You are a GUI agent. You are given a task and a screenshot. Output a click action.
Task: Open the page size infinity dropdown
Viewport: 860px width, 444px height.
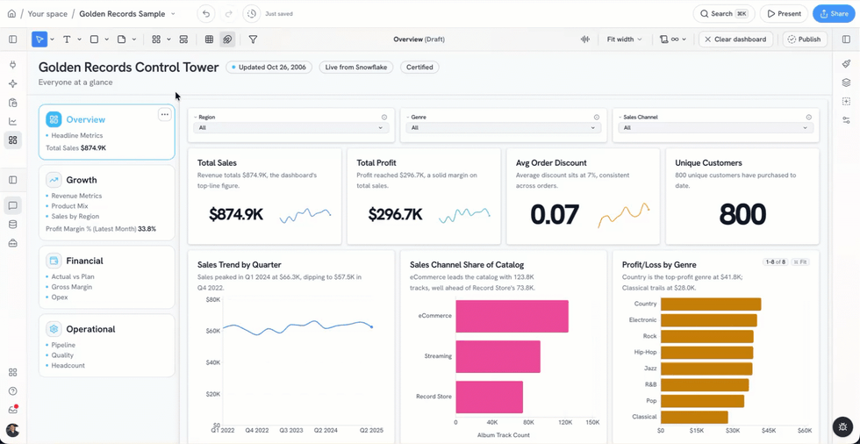point(673,39)
